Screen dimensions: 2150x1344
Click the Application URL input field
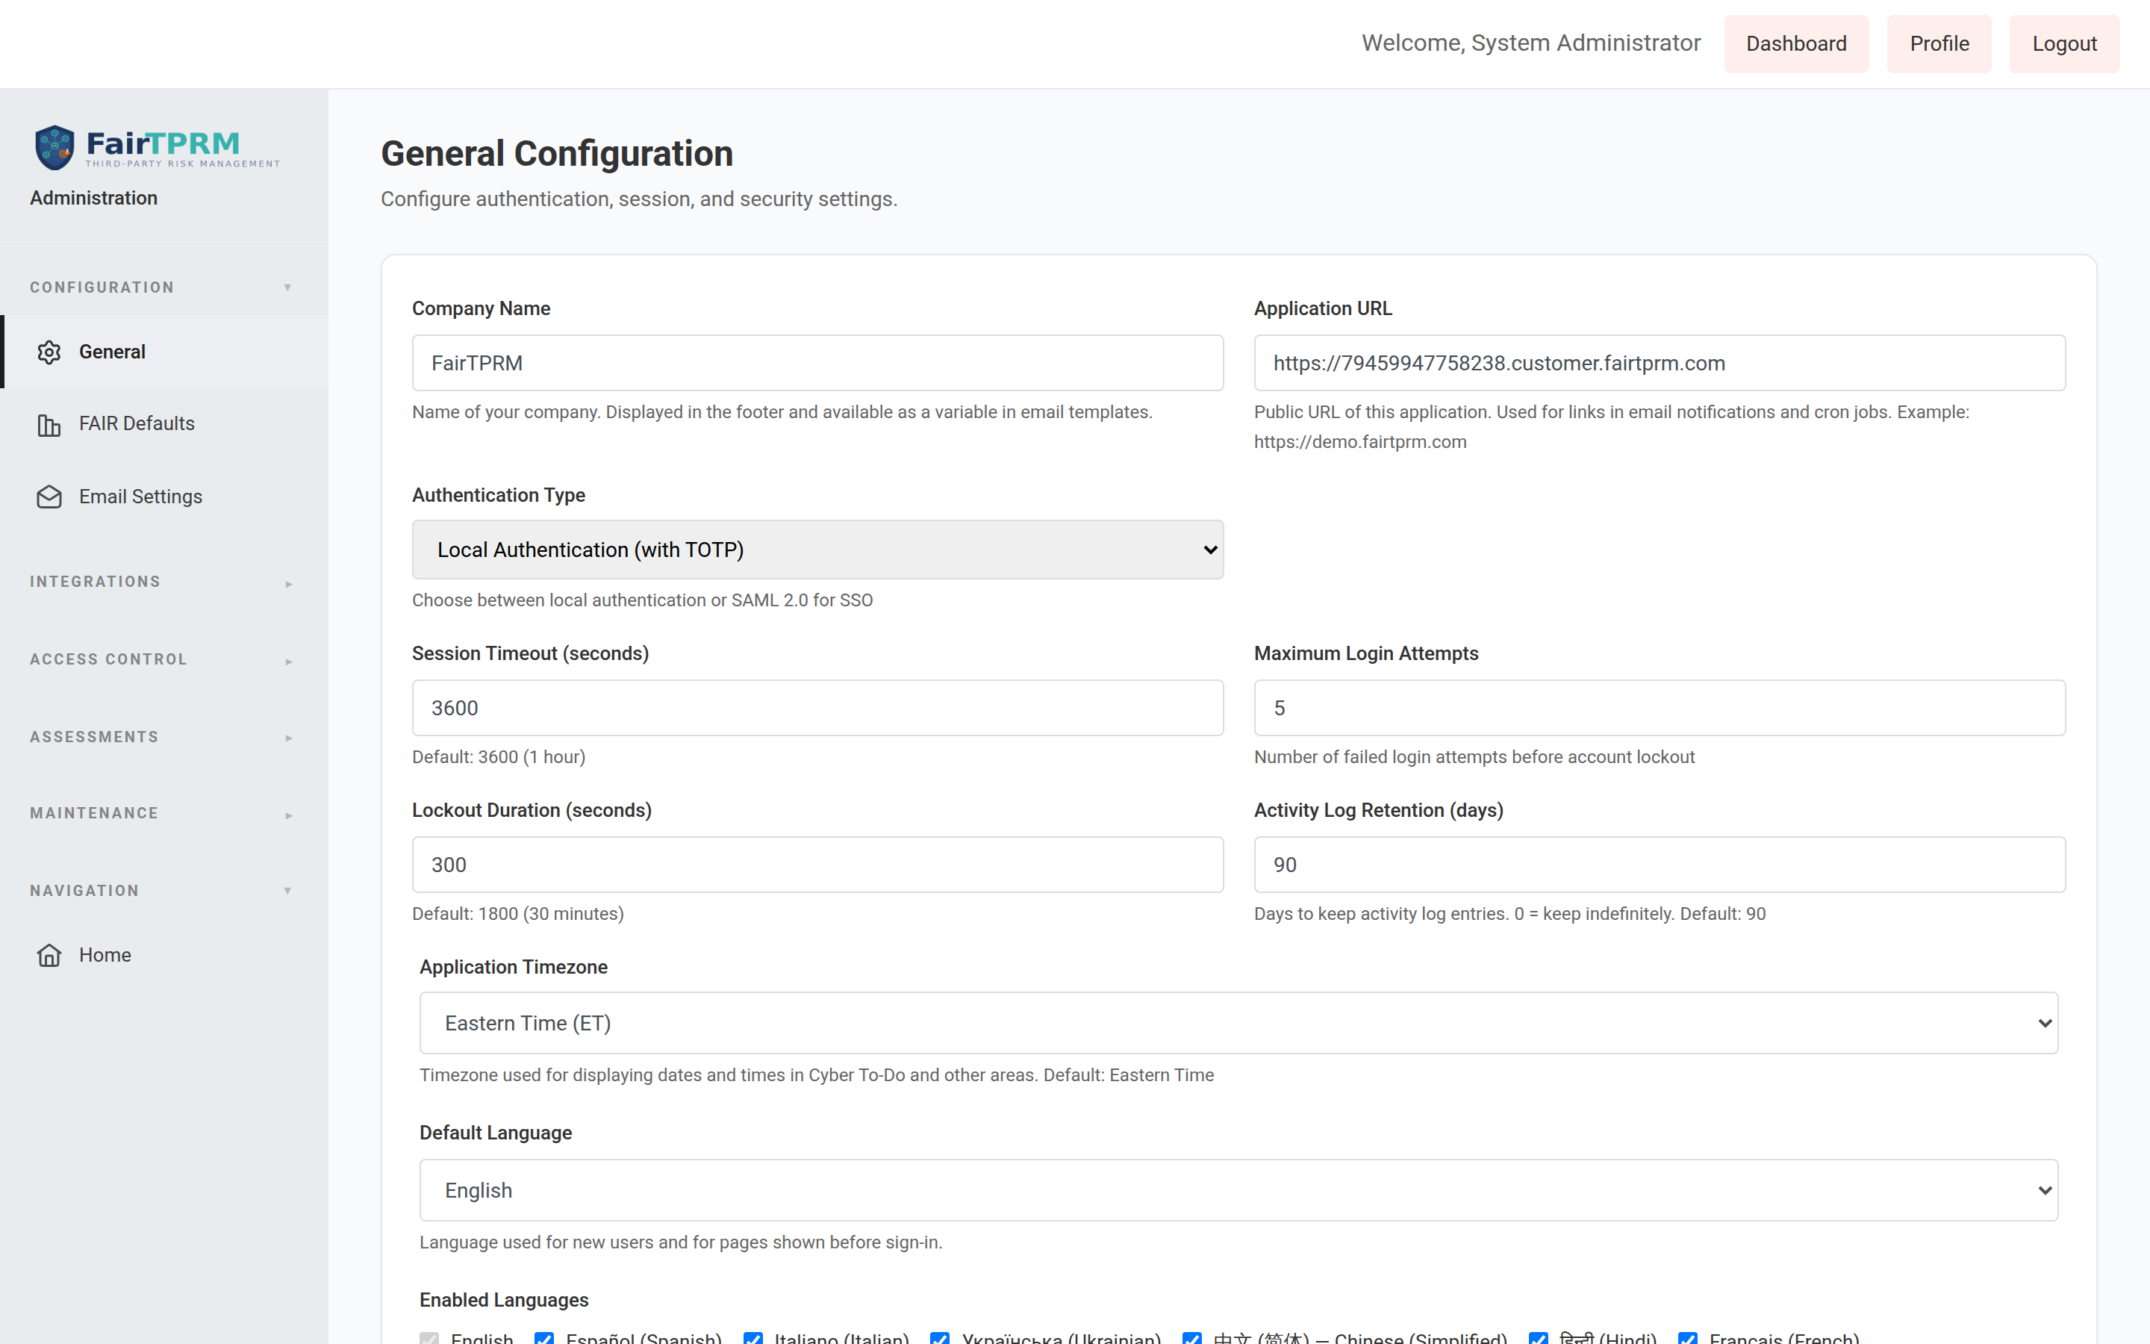click(1659, 363)
